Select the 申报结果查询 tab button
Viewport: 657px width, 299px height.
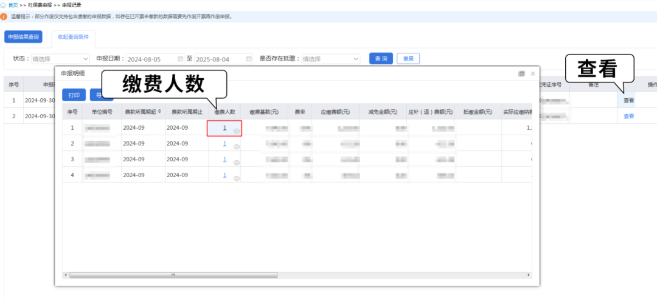pyautogui.click(x=23, y=37)
